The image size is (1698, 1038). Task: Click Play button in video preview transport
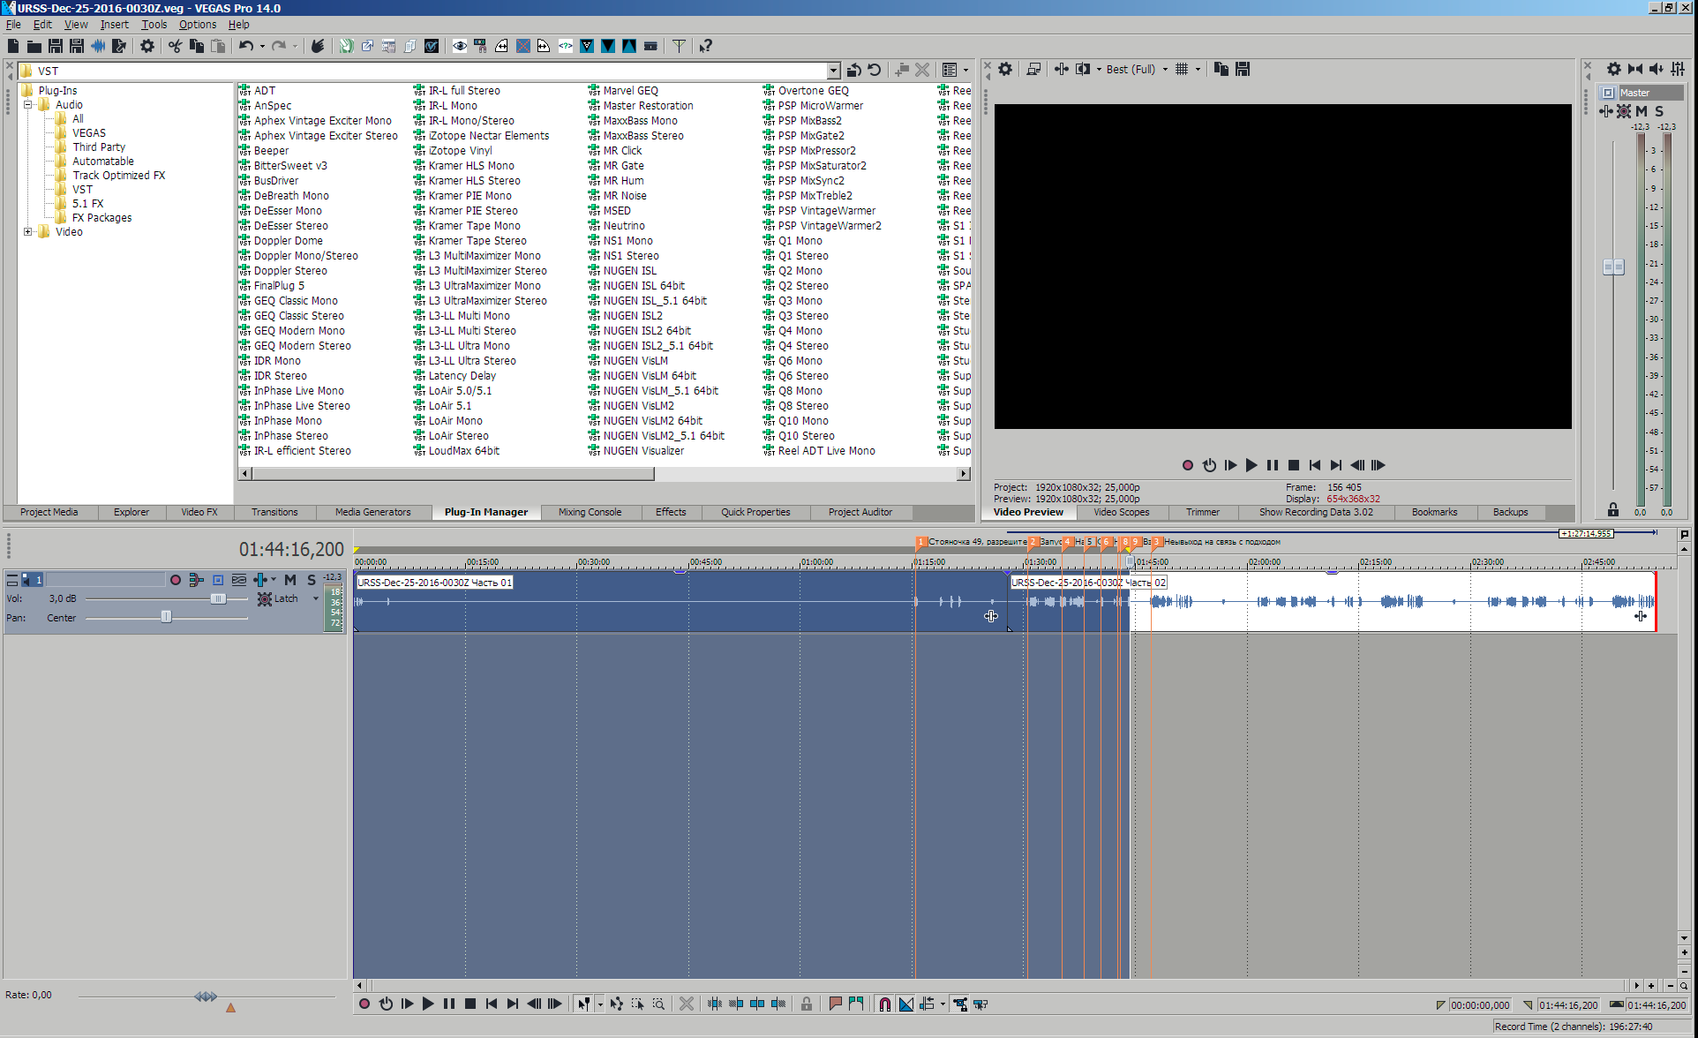point(1251,465)
